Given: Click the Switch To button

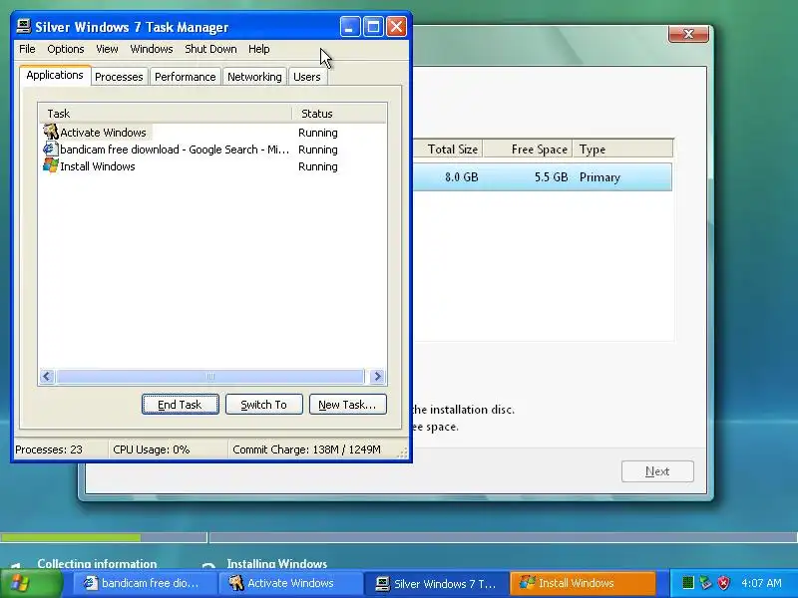Looking at the screenshot, I should 263,405.
